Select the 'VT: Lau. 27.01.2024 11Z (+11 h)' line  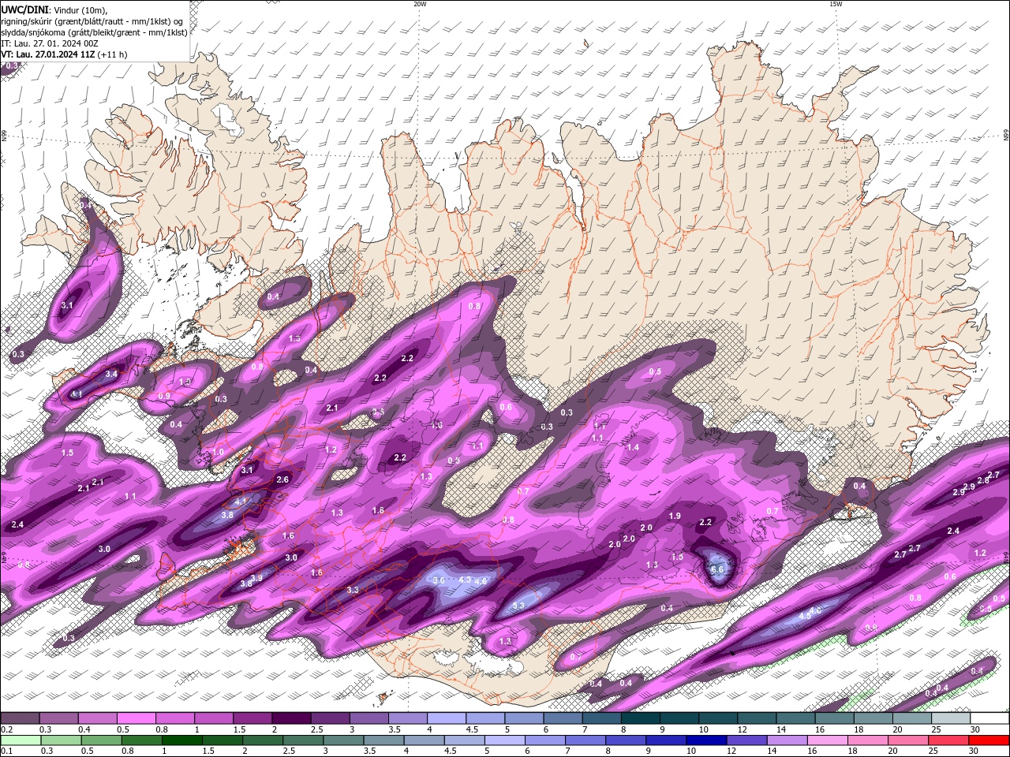click(64, 54)
